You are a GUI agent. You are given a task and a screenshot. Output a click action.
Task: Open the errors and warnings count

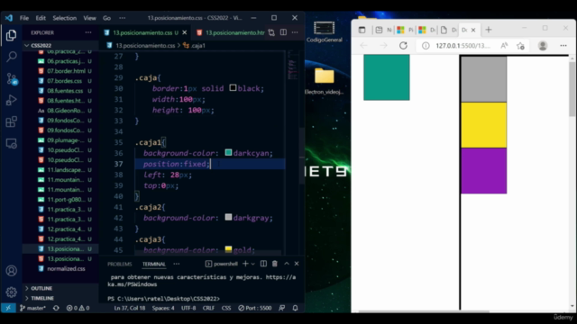pyautogui.click(x=78, y=308)
